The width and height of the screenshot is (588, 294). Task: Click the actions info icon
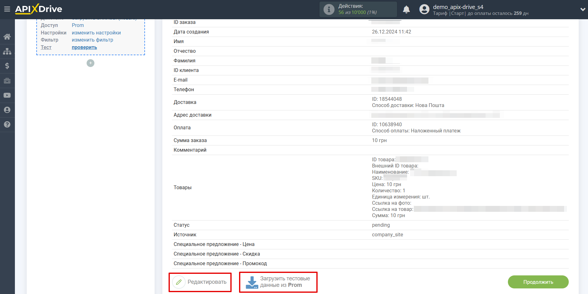(x=329, y=9)
